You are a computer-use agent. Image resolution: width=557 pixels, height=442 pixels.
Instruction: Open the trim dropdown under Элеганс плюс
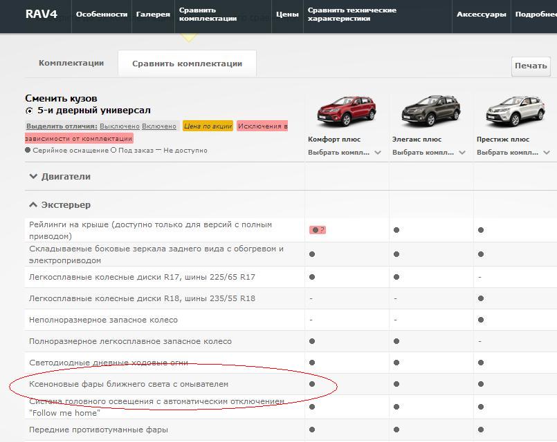click(x=429, y=153)
